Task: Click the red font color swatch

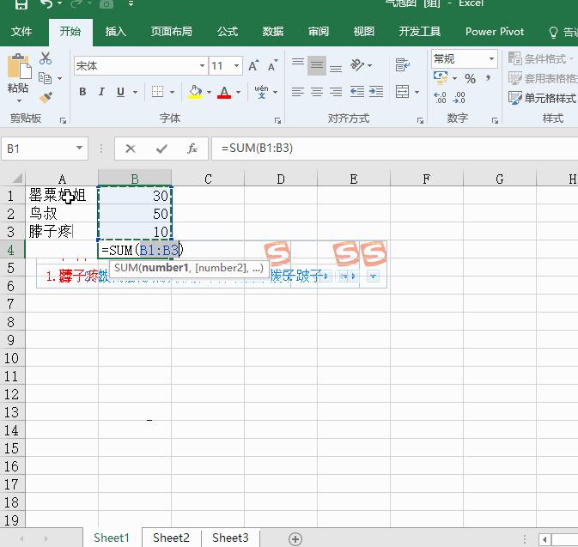Action: 224,92
